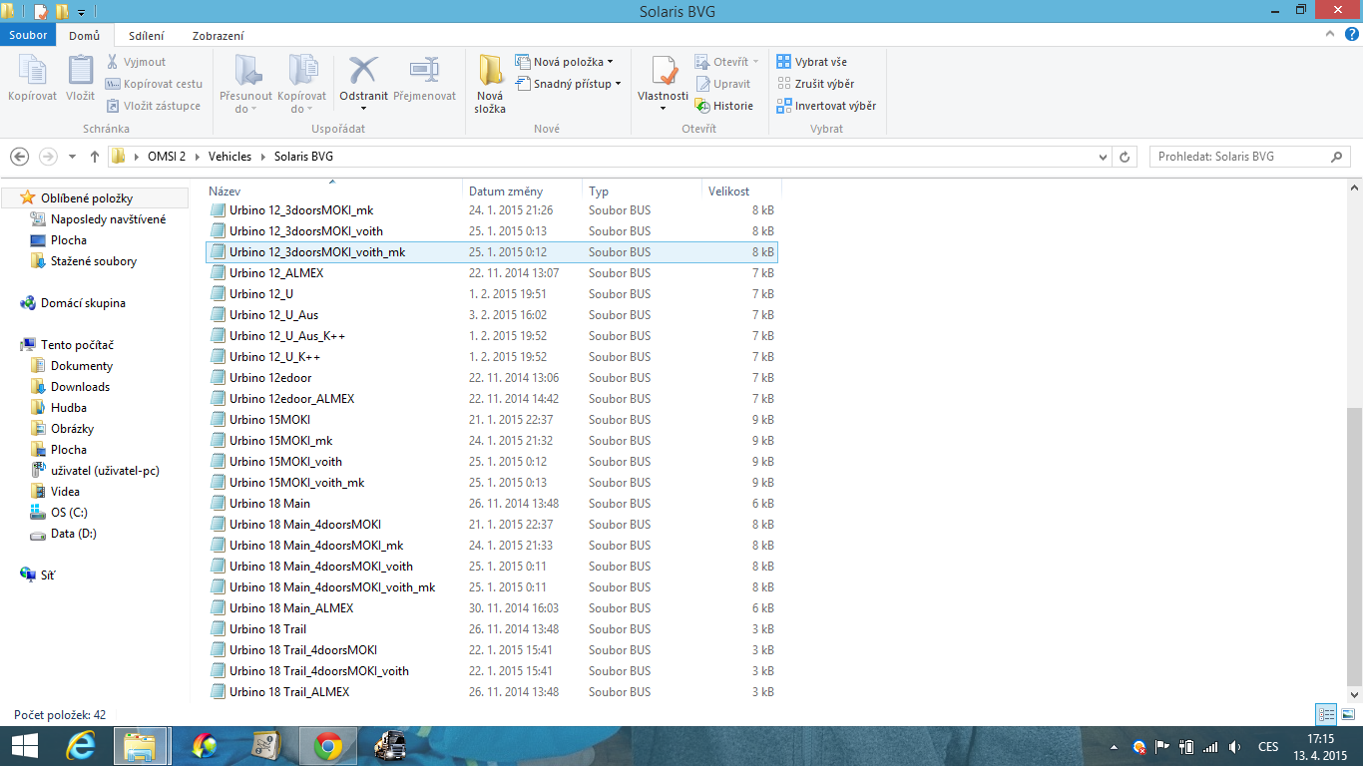Switch to details view in status bar
The image size is (1363, 766).
[x=1326, y=714]
